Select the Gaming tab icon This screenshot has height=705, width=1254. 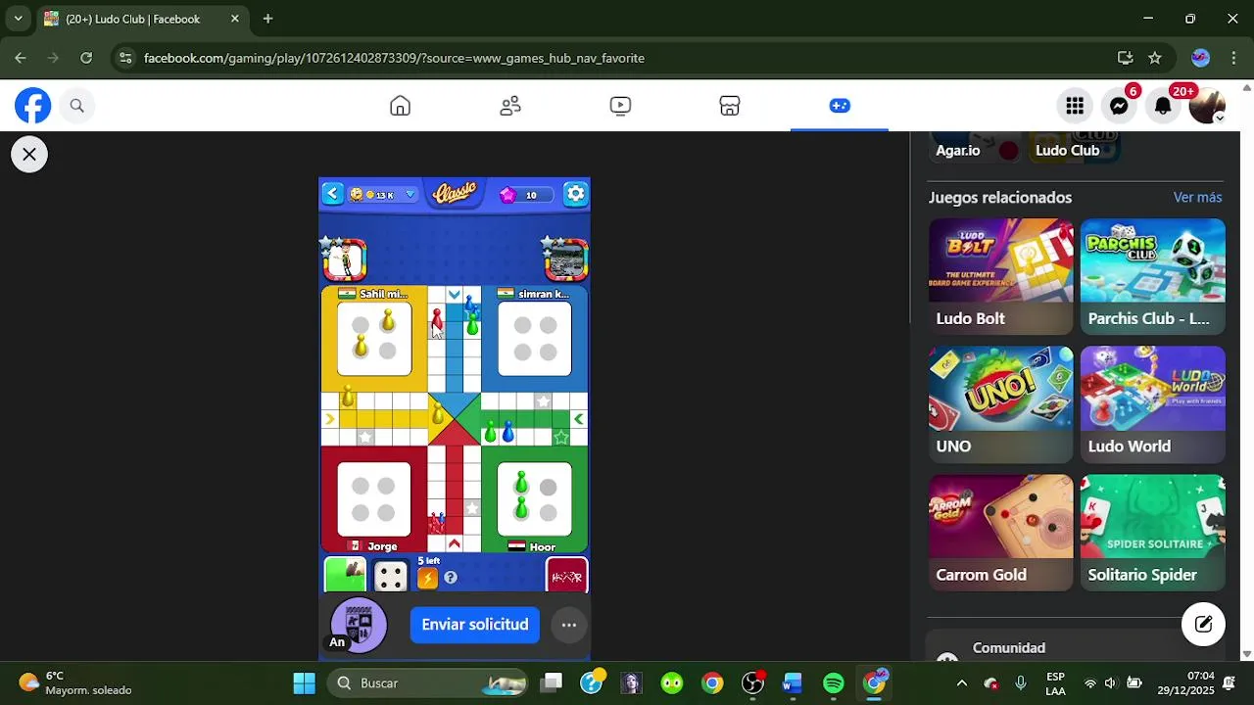(x=840, y=106)
